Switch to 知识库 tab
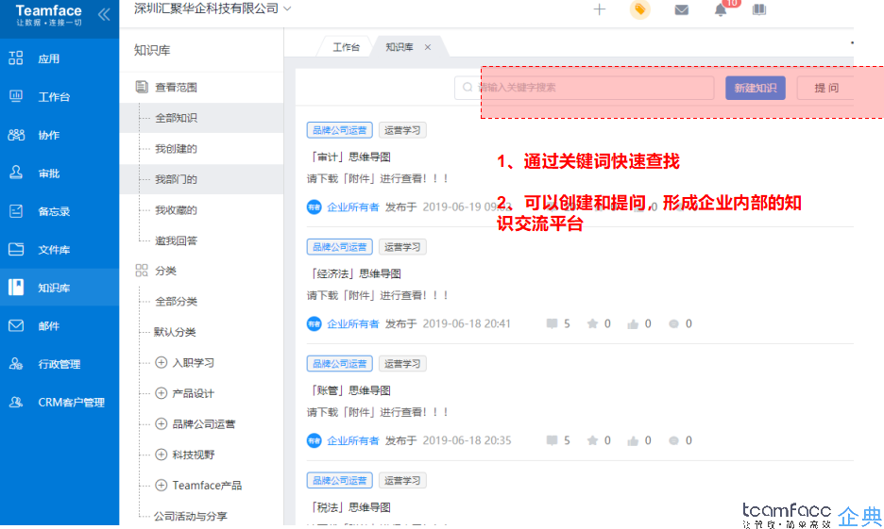This screenshot has width=884, height=529. point(399,47)
